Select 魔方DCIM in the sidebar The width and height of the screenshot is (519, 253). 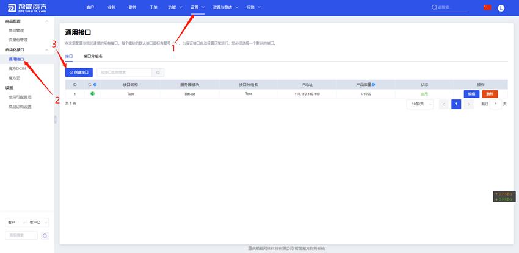[x=17, y=69]
